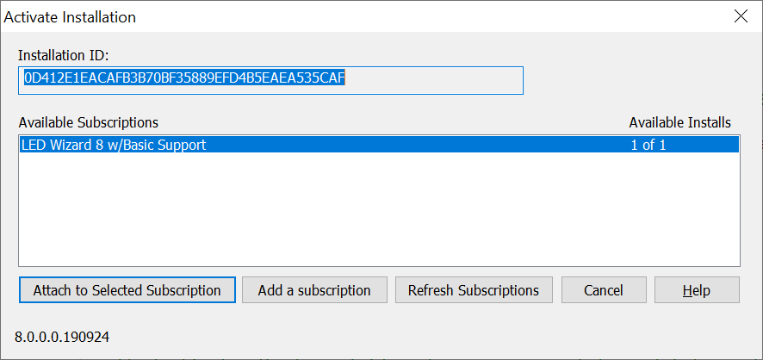Click the highlighted Installation ID text
This screenshot has height=360, width=763.
point(185,79)
